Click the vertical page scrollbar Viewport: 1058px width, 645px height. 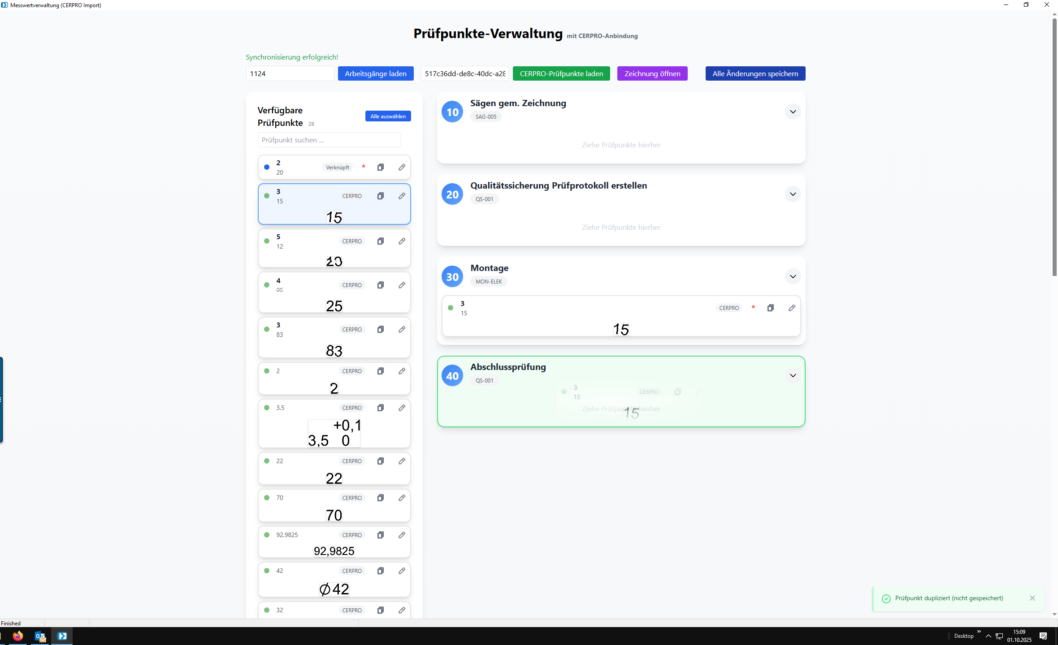pos(1054,148)
